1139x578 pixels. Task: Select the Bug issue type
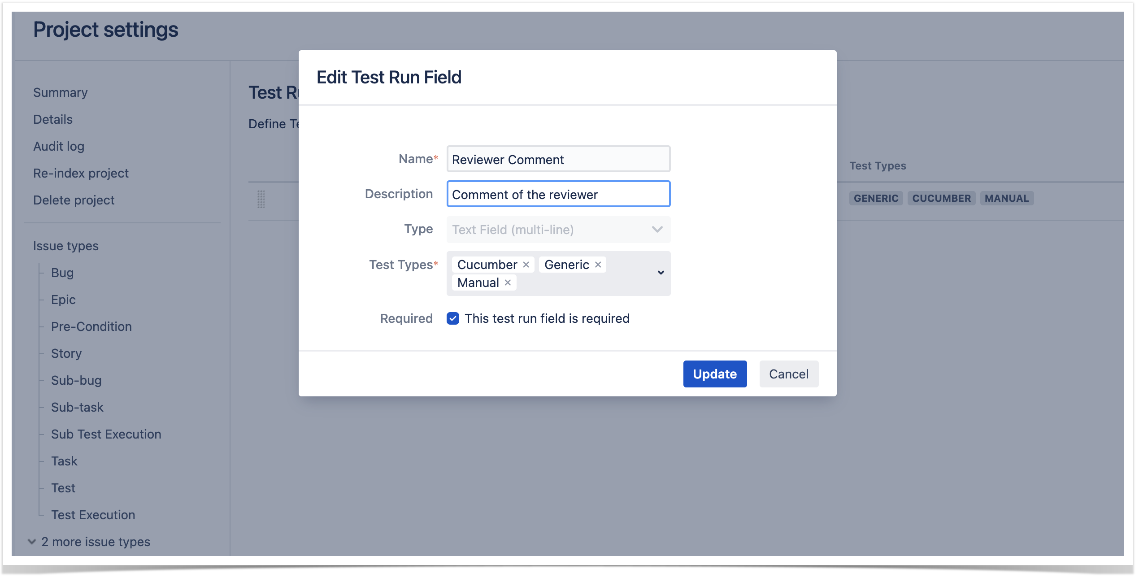coord(62,273)
